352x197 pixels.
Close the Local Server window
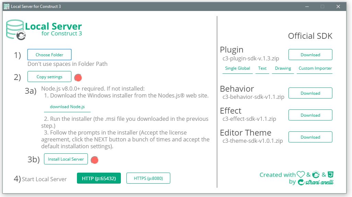coord(338,7)
